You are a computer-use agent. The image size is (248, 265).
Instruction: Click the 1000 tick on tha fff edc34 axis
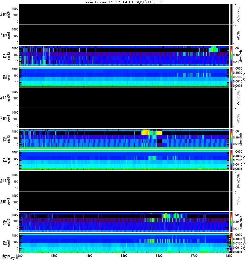tap(15, 9)
